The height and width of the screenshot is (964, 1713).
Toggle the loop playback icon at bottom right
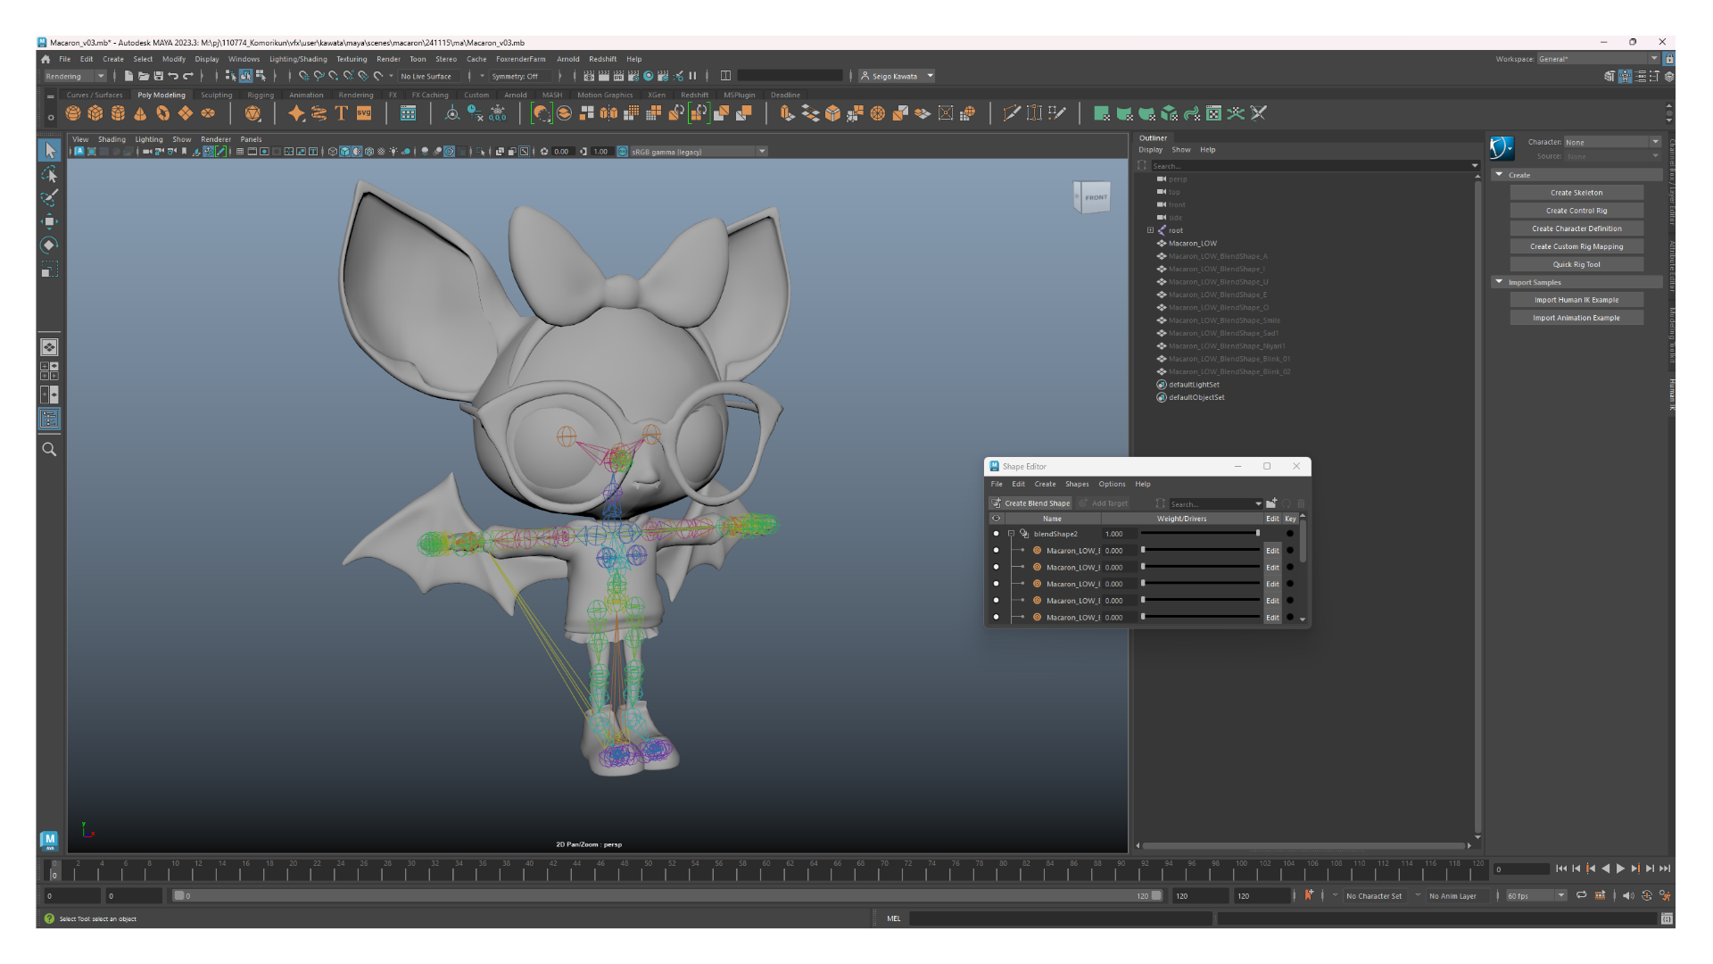click(1581, 895)
